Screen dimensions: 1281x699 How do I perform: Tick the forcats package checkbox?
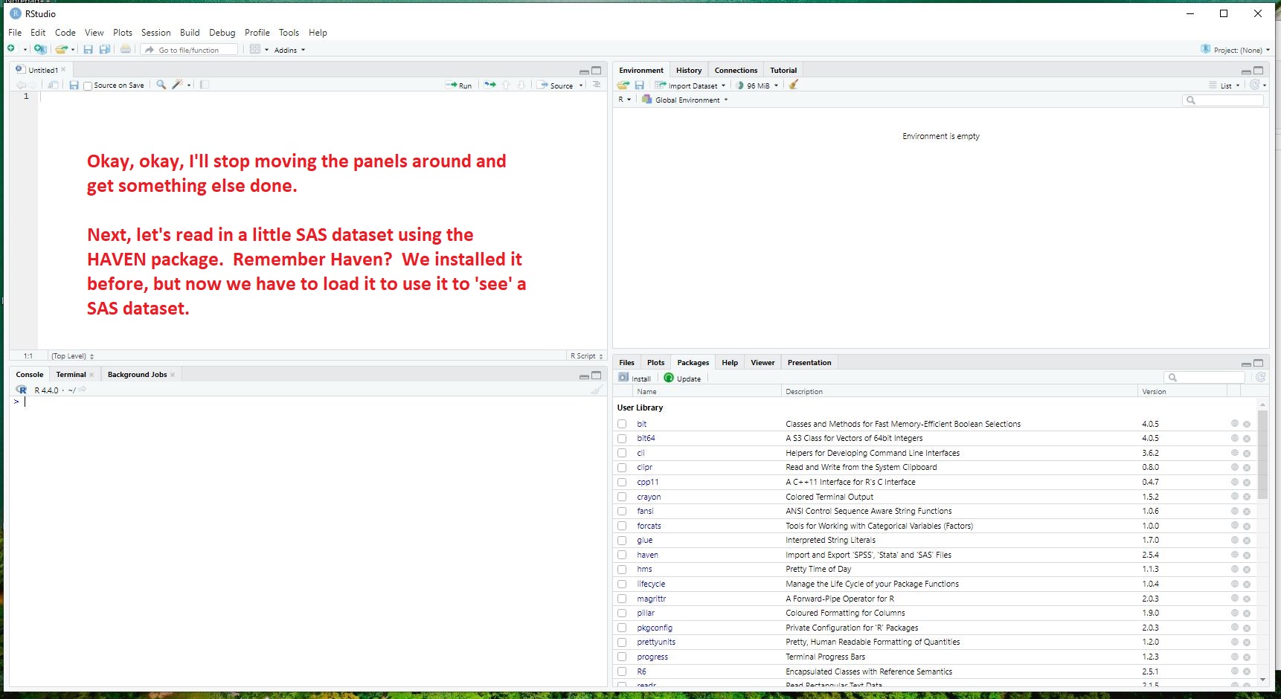click(622, 526)
